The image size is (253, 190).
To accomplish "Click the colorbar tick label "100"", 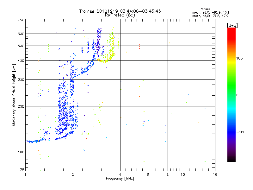I will 239,58.
